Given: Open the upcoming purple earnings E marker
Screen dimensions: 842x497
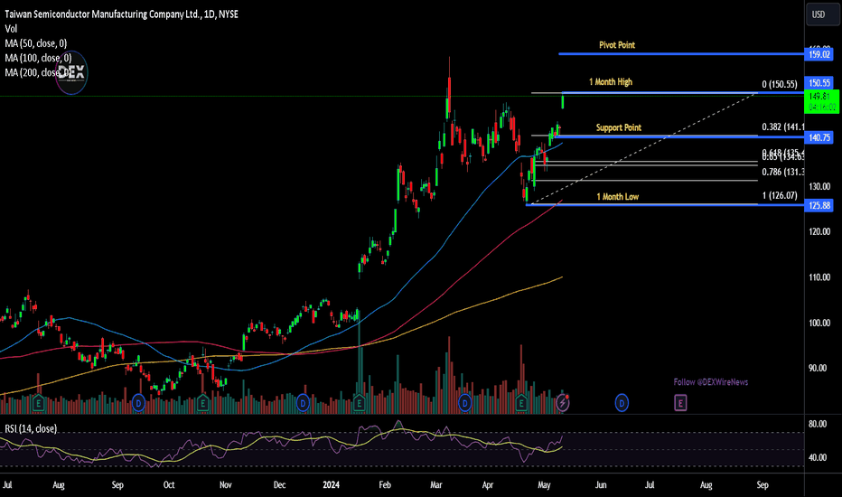Looking at the screenshot, I should pos(680,402).
